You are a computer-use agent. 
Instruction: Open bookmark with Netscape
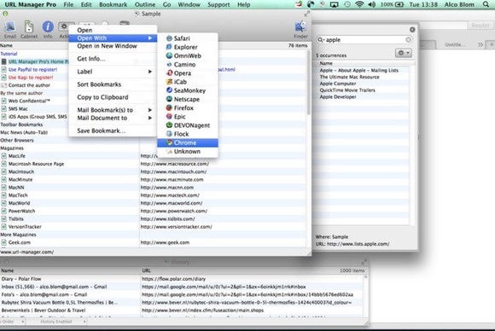coord(188,99)
